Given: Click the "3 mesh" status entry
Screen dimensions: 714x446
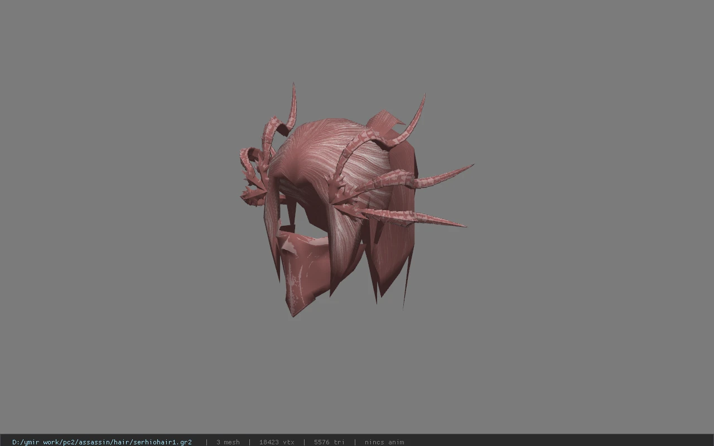Looking at the screenshot, I should tap(228, 442).
